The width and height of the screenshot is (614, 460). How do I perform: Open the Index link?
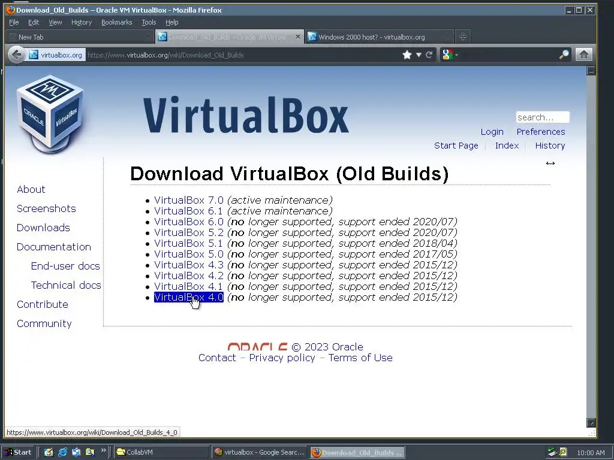coord(507,146)
